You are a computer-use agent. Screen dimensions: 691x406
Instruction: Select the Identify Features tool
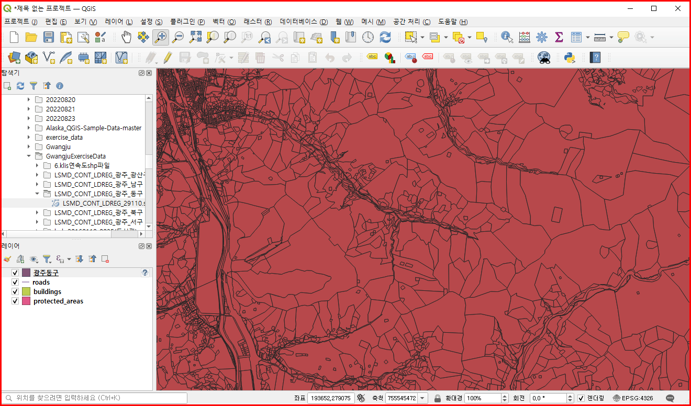[507, 37]
